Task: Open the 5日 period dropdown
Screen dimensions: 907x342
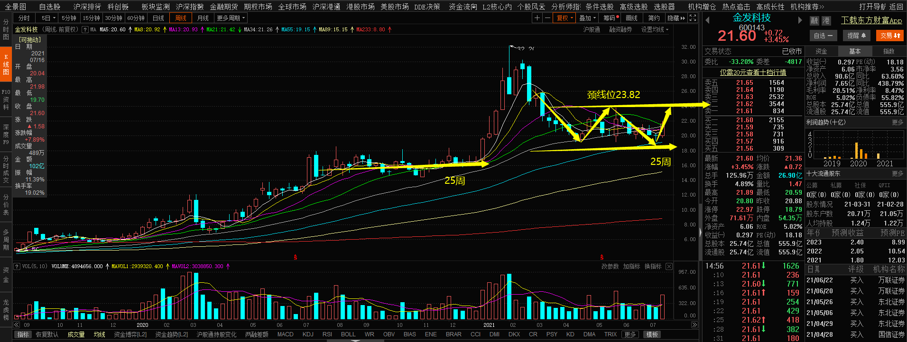Action: tap(48, 18)
